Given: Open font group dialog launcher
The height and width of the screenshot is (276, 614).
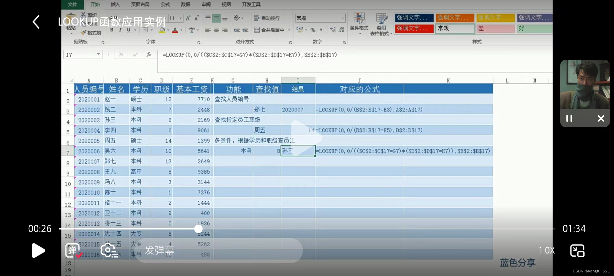Looking at the screenshot, I should [199, 42].
